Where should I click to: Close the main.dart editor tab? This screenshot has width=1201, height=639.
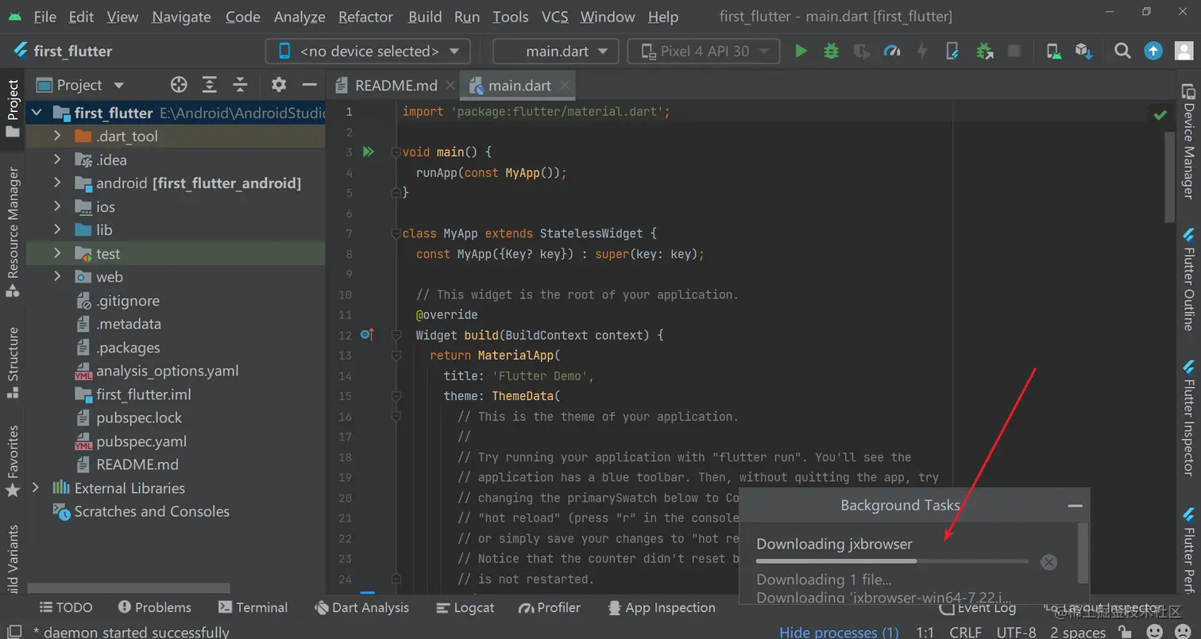(x=565, y=86)
